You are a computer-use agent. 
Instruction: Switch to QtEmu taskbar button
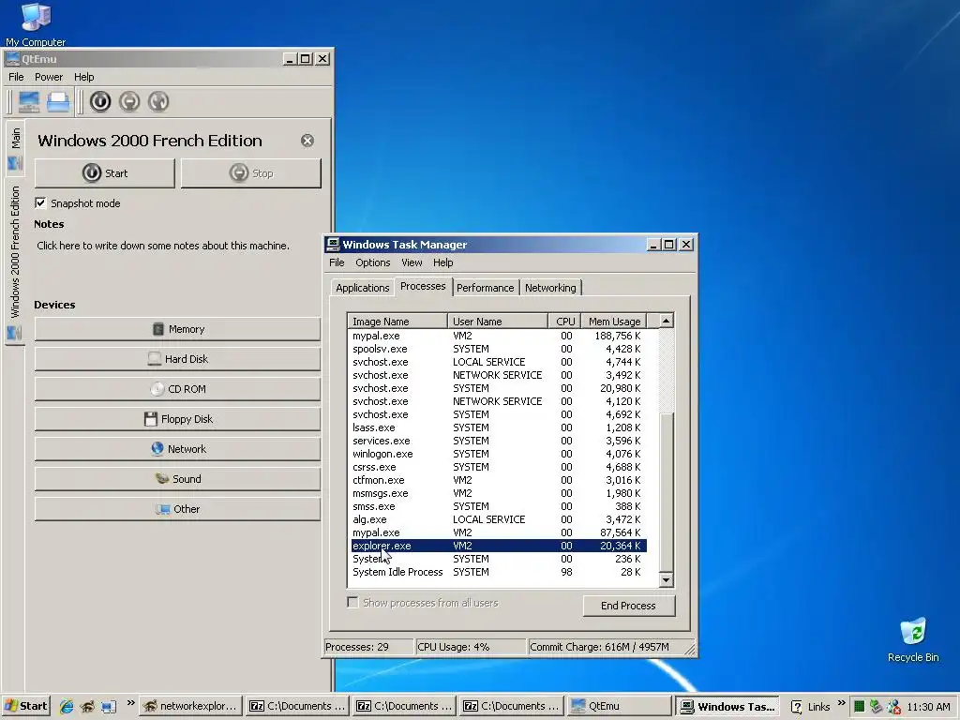click(619, 707)
